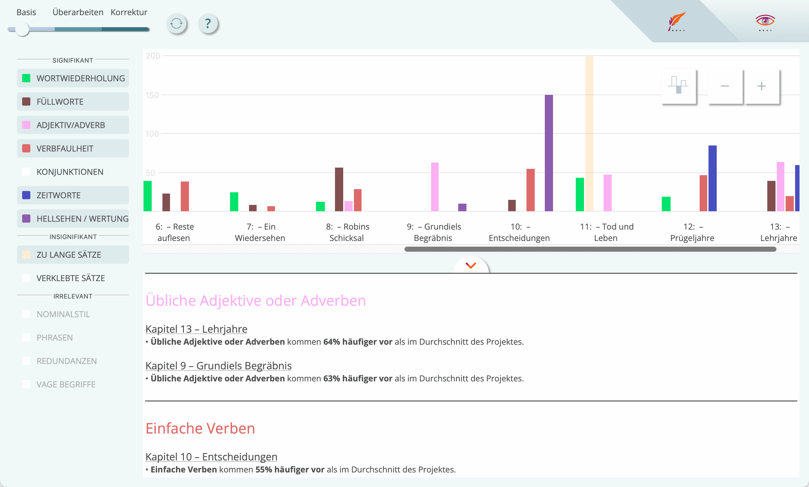Screen dimensions: 809x487
Task: Enable NOMINALSTIL filter
Action: pyautogui.click(x=73, y=314)
